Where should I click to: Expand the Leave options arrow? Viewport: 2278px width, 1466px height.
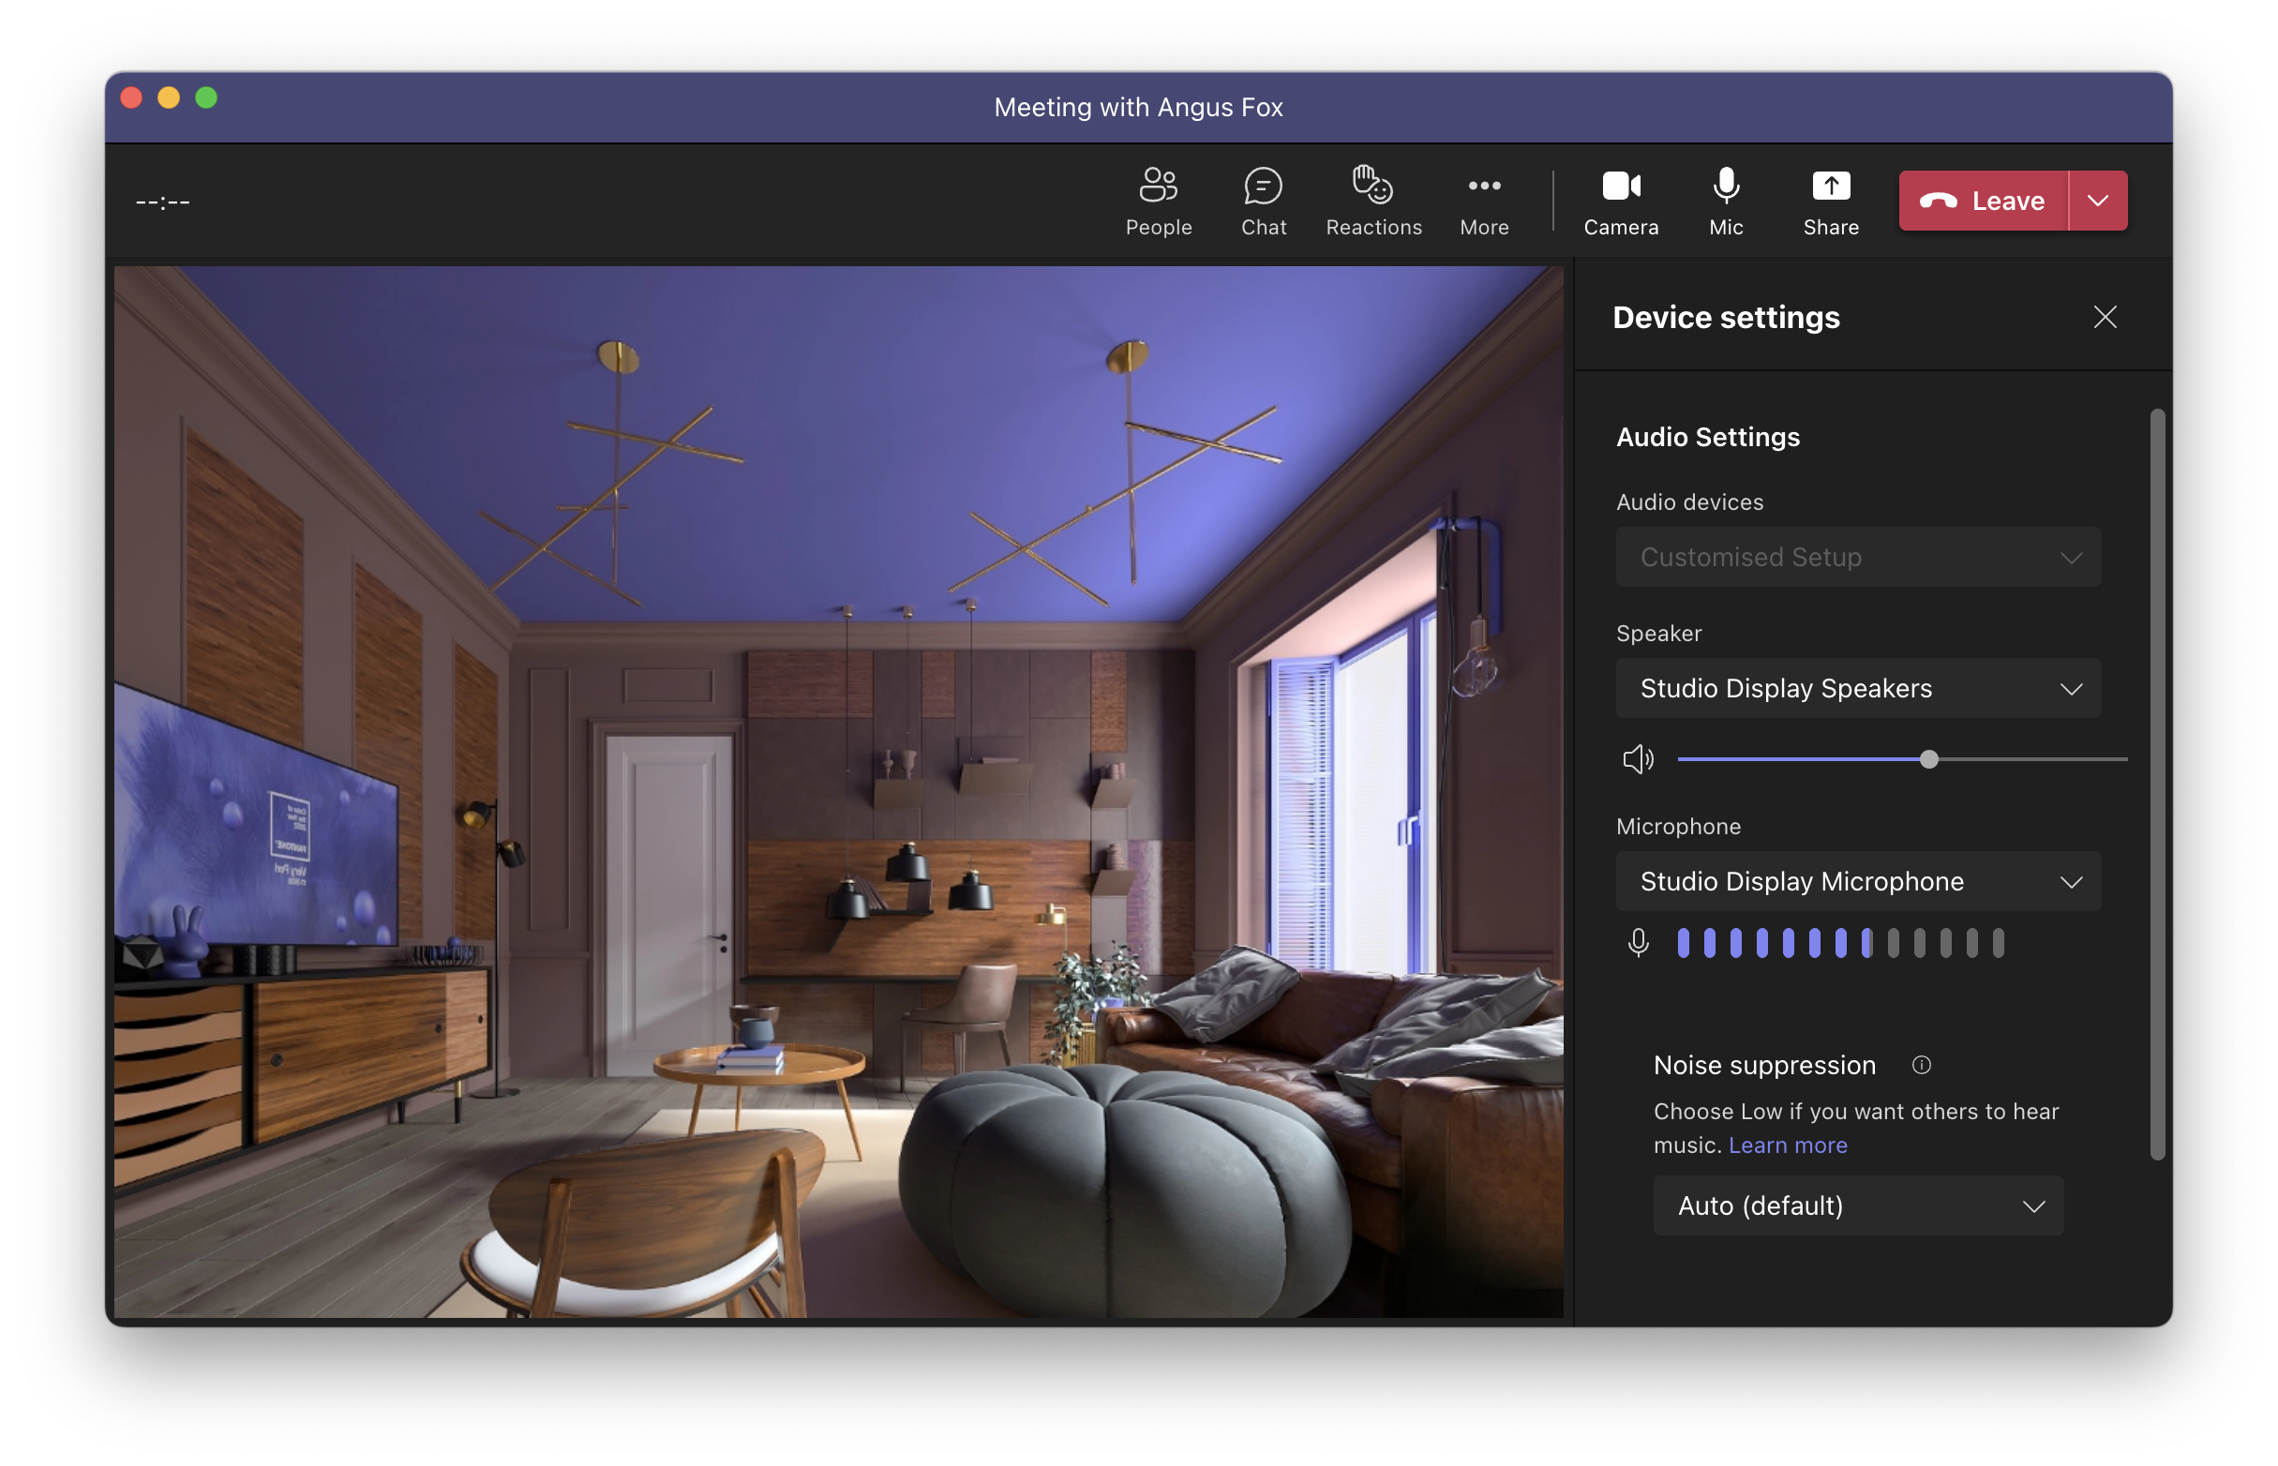[2097, 201]
